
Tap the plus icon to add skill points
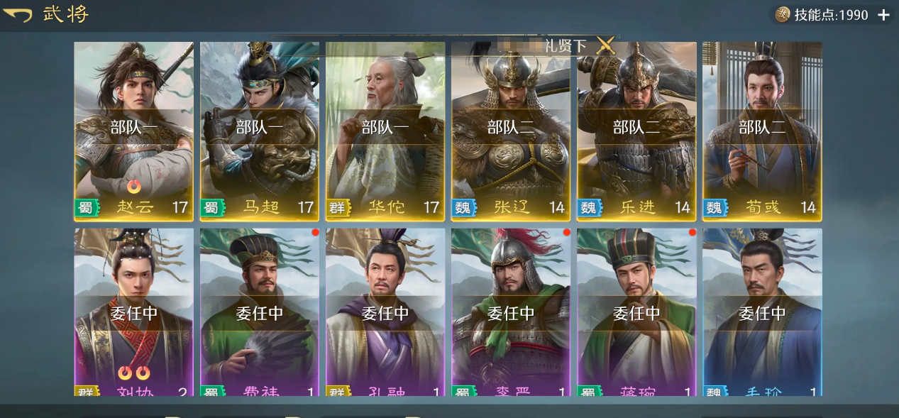[883, 15]
